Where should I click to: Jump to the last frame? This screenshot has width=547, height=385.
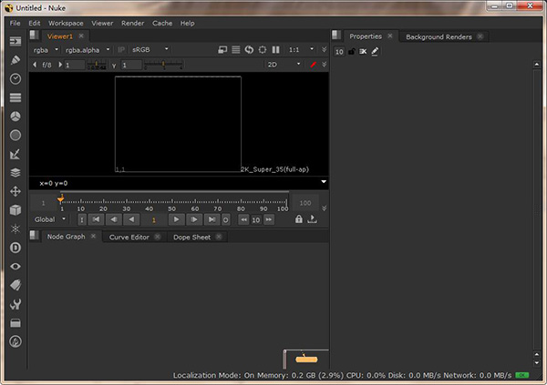[212, 219]
